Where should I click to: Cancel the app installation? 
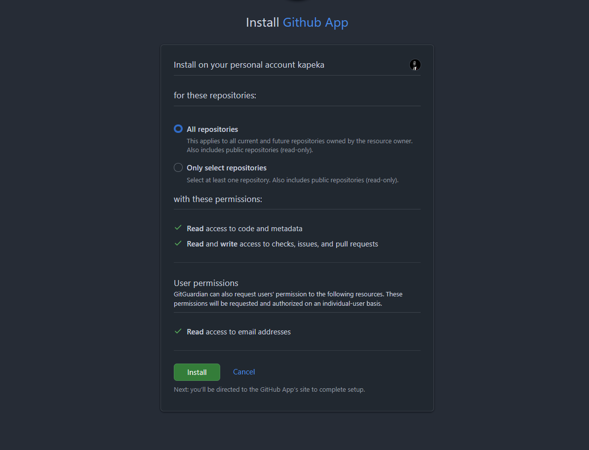[x=244, y=372]
